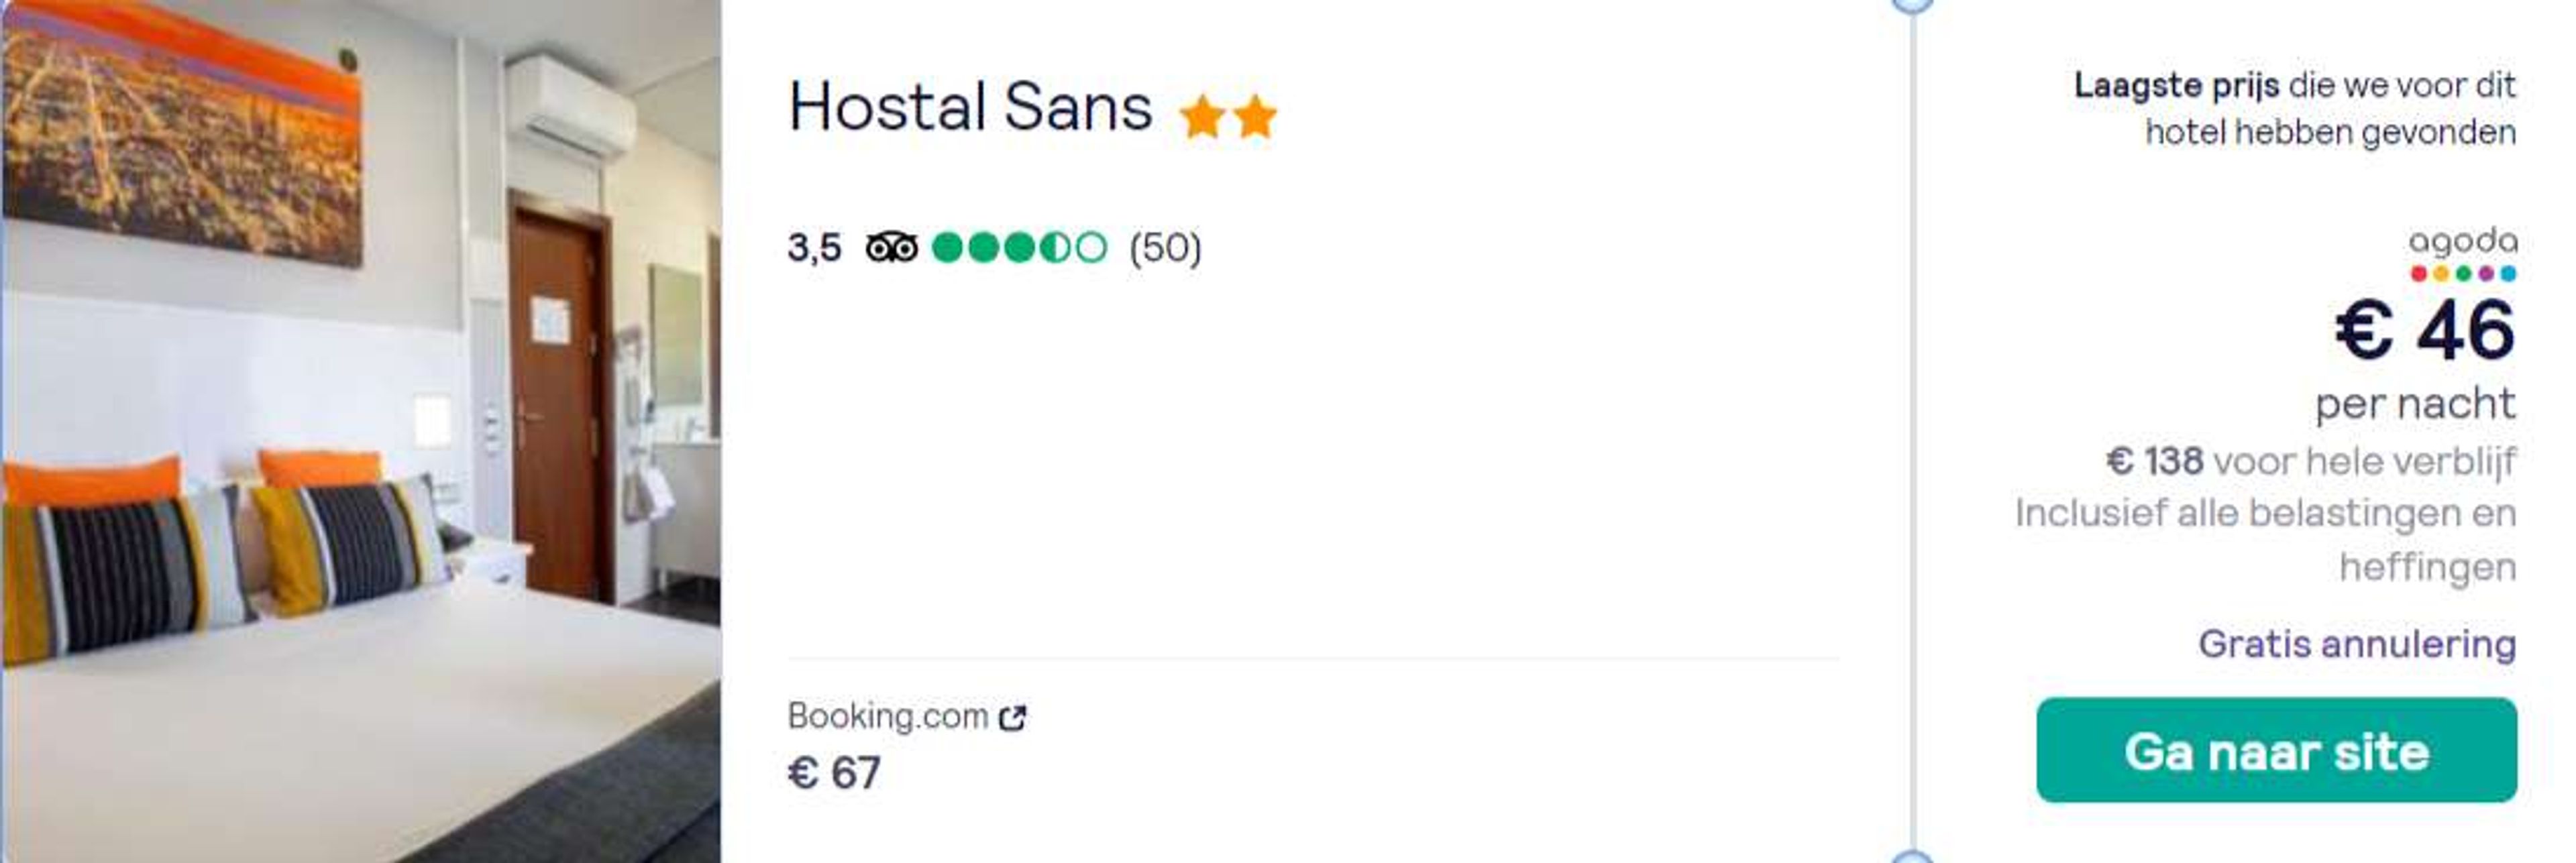Click the Ga naar site button
2576x863 pixels.
click(2276, 750)
